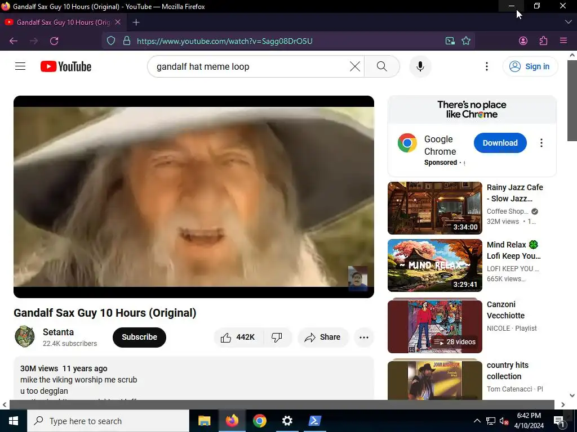Image resolution: width=577 pixels, height=432 pixels.
Task: Open Setanta channel avatar
Action: click(25, 336)
